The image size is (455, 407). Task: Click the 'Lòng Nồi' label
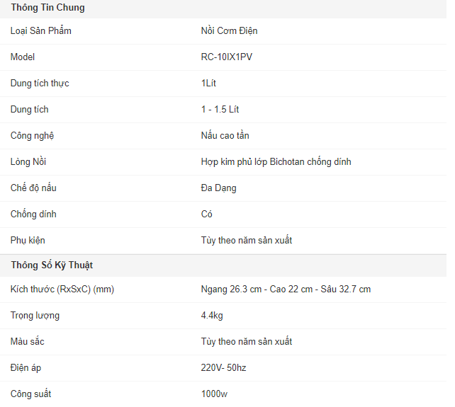[x=29, y=162]
